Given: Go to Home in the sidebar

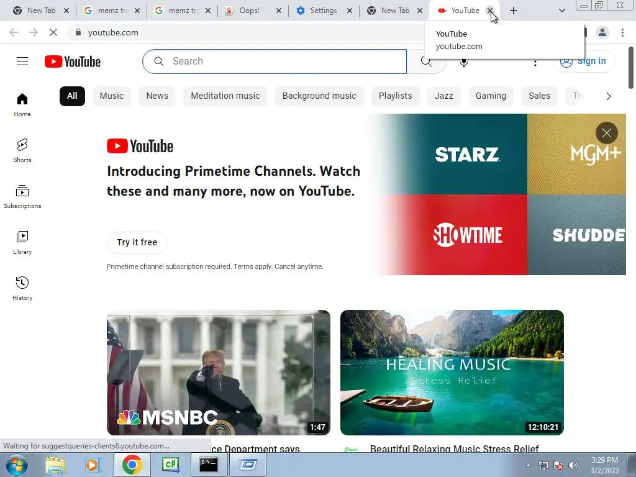Looking at the screenshot, I should tap(22, 105).
